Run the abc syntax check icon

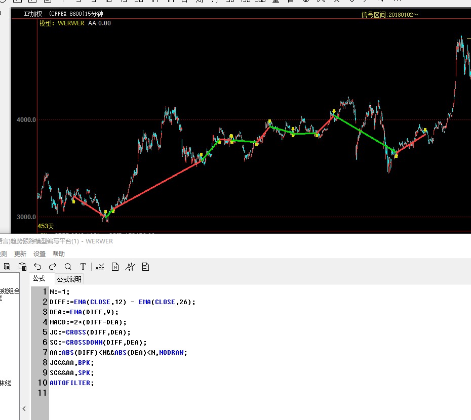100,267
